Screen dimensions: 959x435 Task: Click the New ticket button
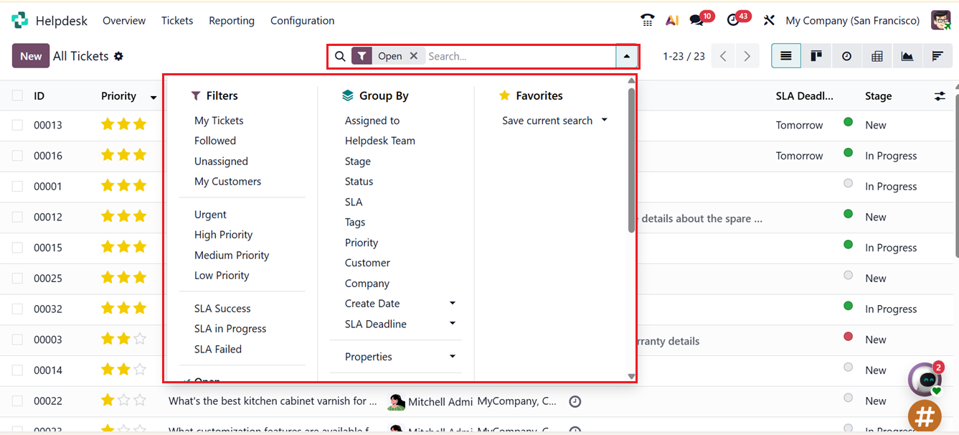coord(30,56)
